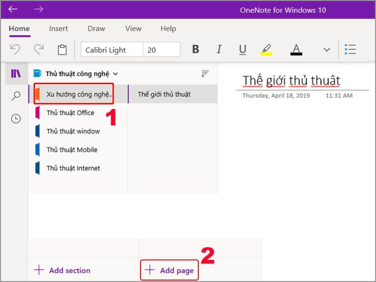376x282 pixels.
Task: Sort pages using the sort icon
Action: [205, 73]
